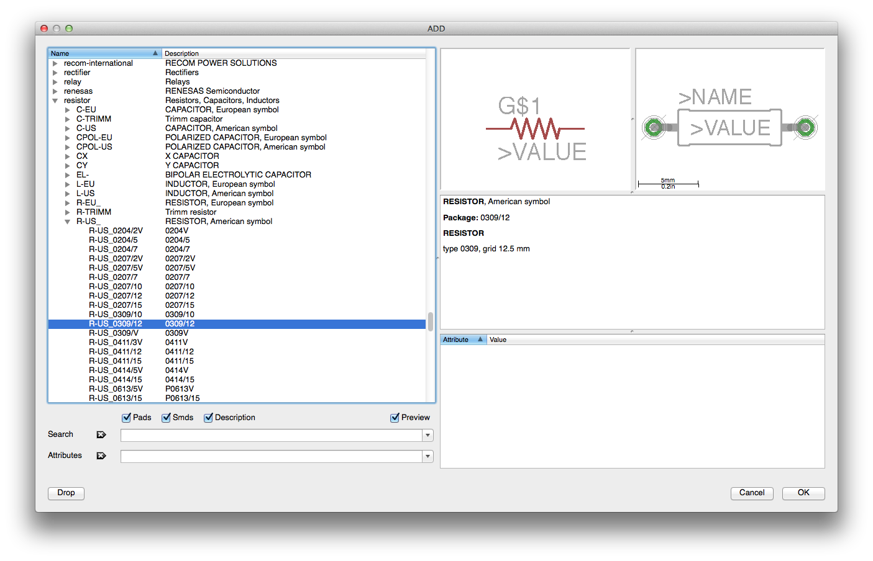Collapse the R-US_ device entry

(68, 222)
